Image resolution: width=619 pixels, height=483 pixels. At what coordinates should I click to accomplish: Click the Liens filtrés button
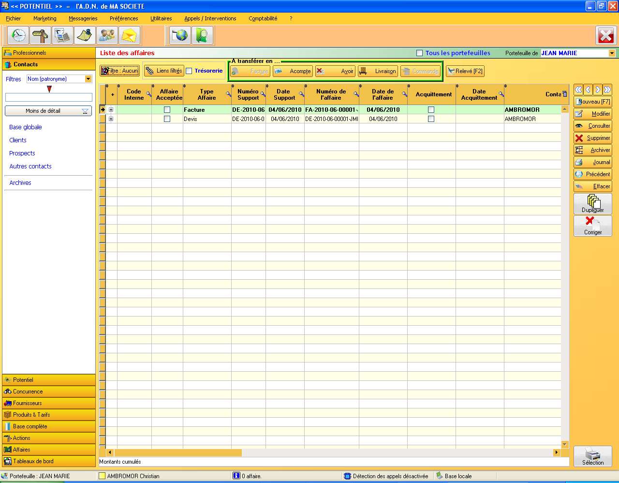click(164, 71)
